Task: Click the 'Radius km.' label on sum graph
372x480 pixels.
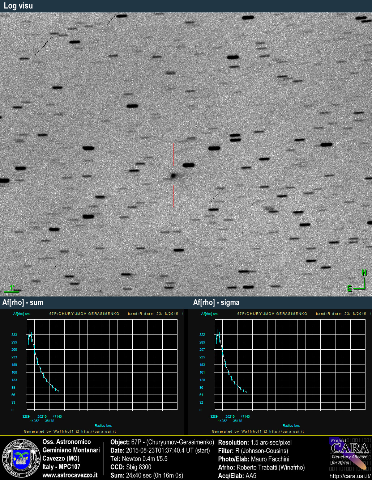Action: pyautogui.click(x=103, y=426)
